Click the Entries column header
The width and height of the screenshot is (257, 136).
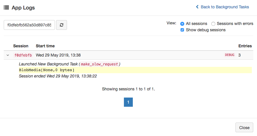click(x=245, y=46)
